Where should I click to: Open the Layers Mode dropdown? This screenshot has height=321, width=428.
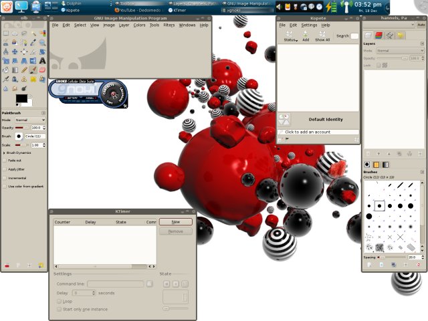pyautogui.click(x=400, y=51)
